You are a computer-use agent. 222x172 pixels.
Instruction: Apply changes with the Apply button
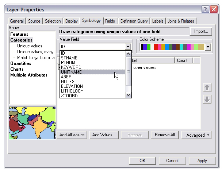[x=202, y=160]
